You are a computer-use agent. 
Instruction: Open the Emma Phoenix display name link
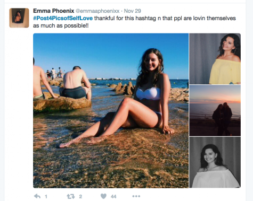[x=53, y=11]
